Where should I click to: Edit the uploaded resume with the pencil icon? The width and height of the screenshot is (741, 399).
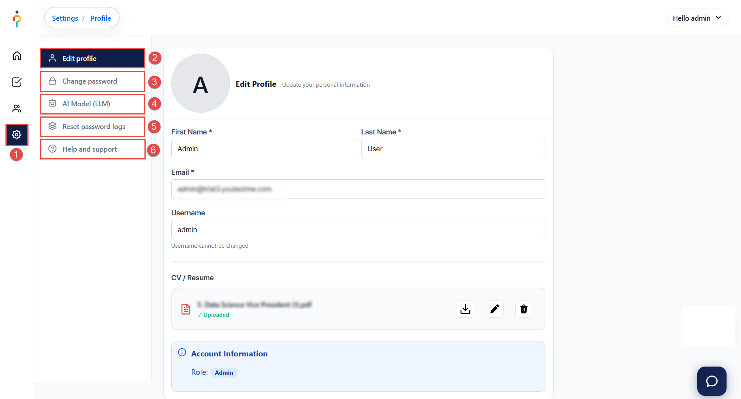pyautogui.click(x=495, y=309)
